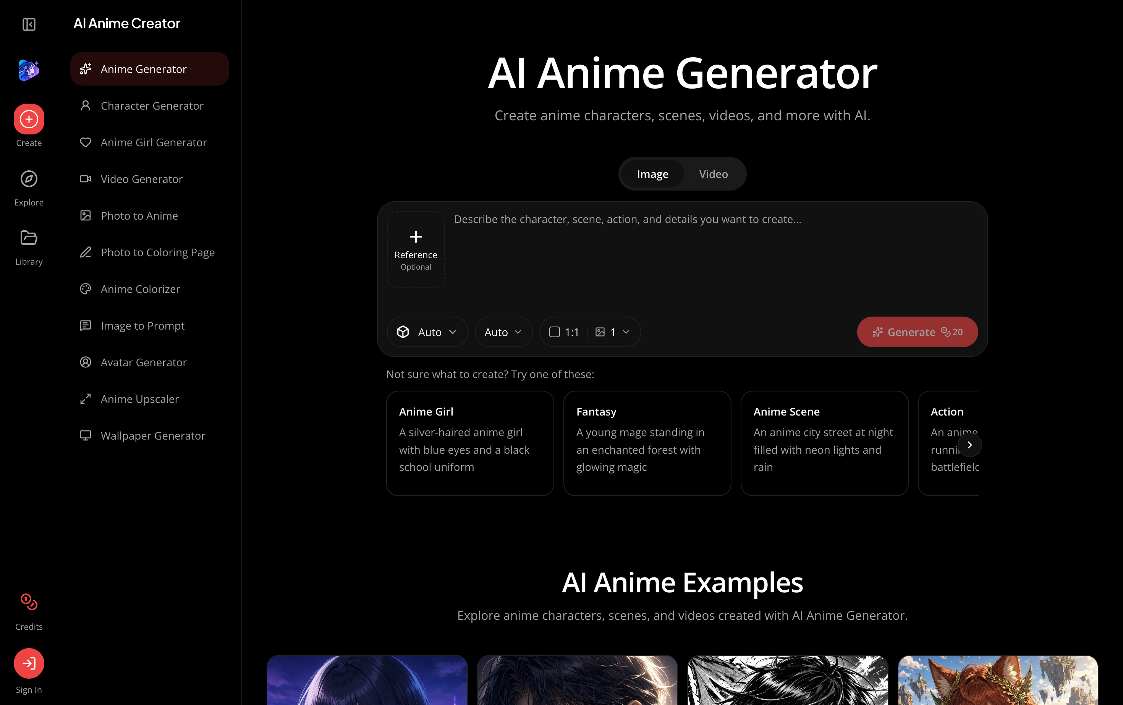Collapse the sidebar panel icon
The width and height of the screenshot is (1123, 705).
(29, 24)
